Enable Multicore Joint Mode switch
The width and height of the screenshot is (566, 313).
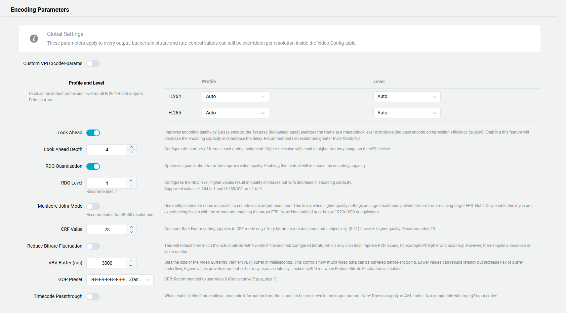pos(93,206)
